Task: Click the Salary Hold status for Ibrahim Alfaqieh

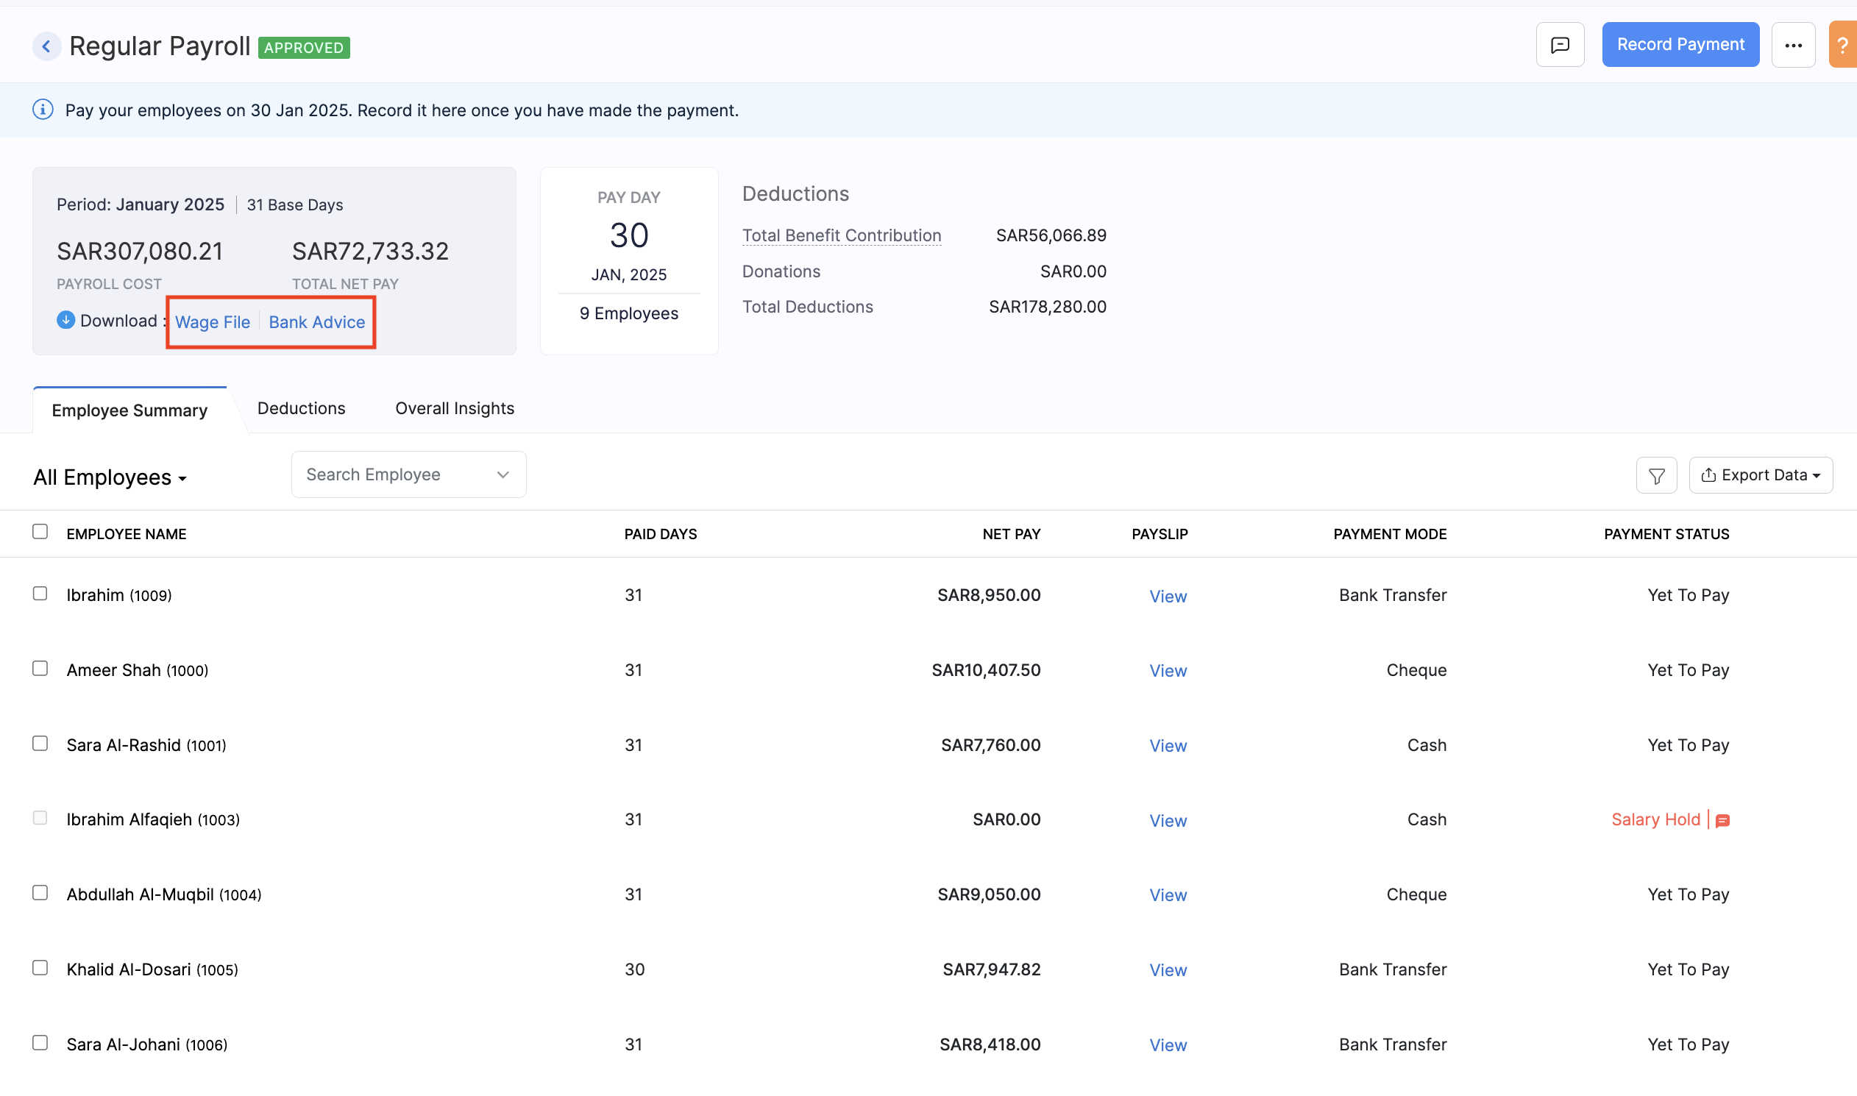Action: click(1656, 818)
